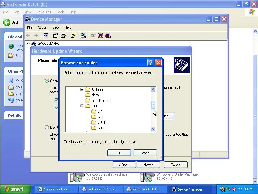Viewport: 258px width, 194px height.
Task: Switch to Cannot find server taskbar item
Action: pos(55,189)
